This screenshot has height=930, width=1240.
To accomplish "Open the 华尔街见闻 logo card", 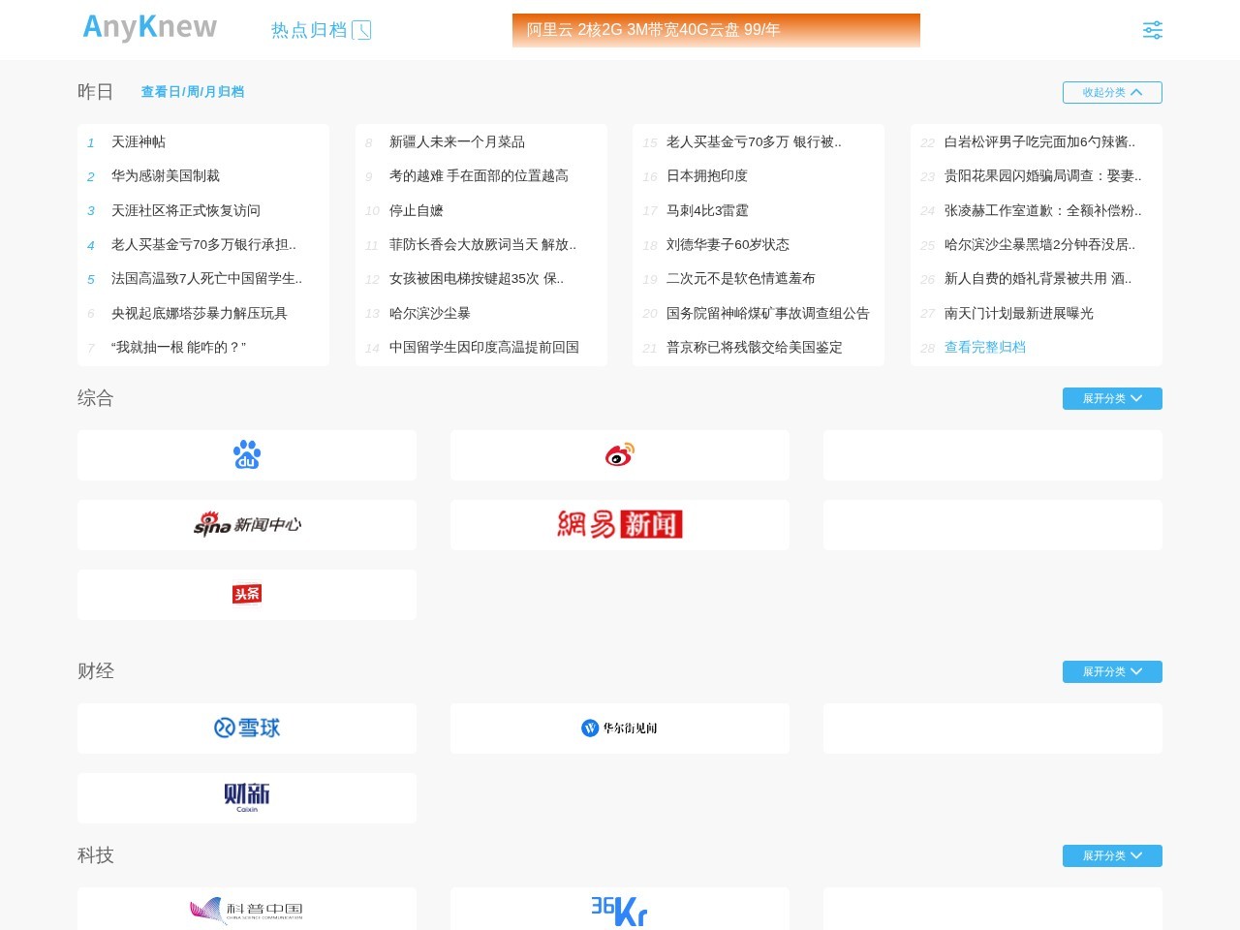I will (x=620, y=728).
